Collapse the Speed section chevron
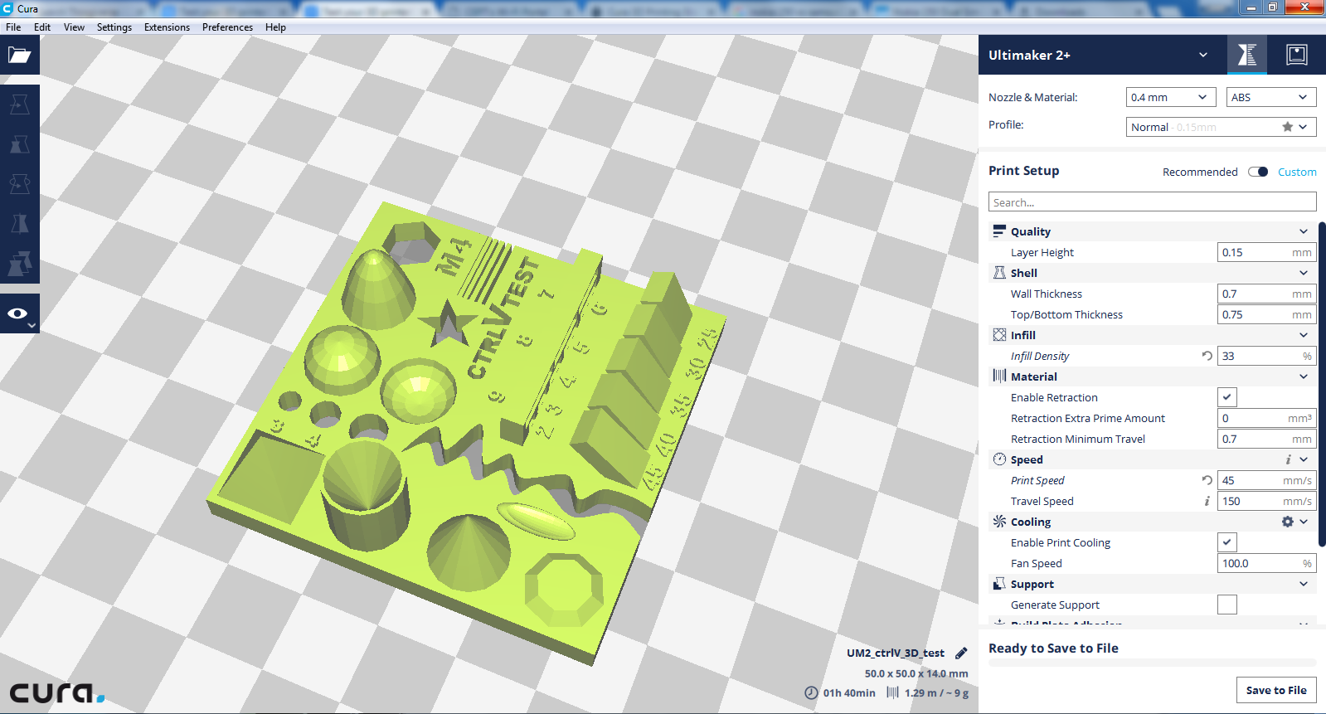This screenshot has height=714, width=1326. [x=1304, y=459]
